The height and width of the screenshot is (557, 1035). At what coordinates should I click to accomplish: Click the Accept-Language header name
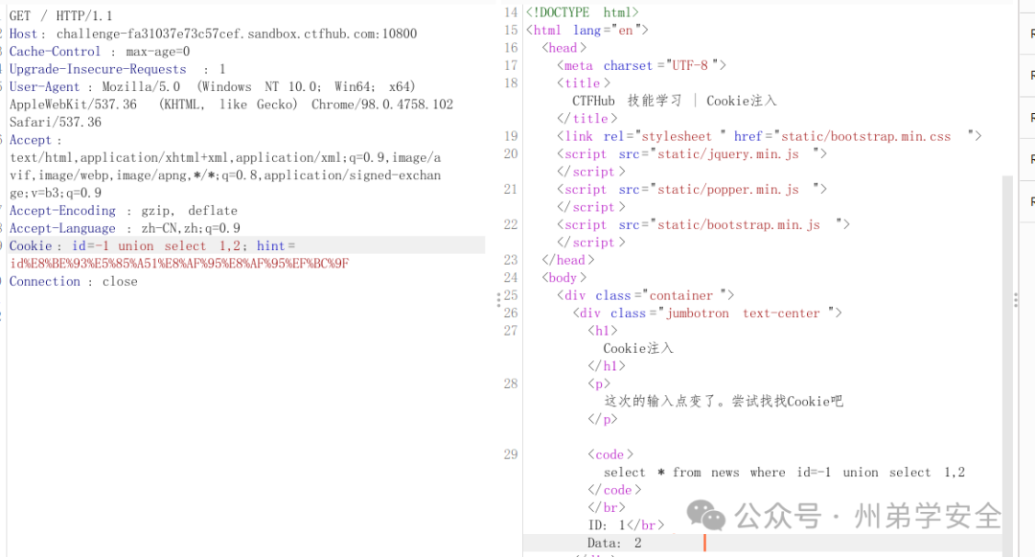(62, 228)
